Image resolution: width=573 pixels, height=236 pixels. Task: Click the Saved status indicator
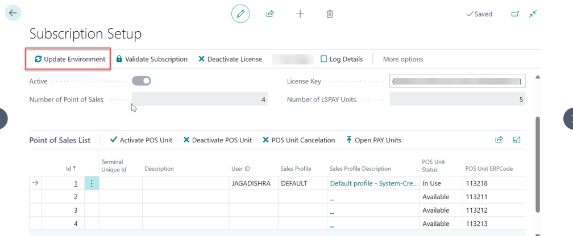(479, 14)
